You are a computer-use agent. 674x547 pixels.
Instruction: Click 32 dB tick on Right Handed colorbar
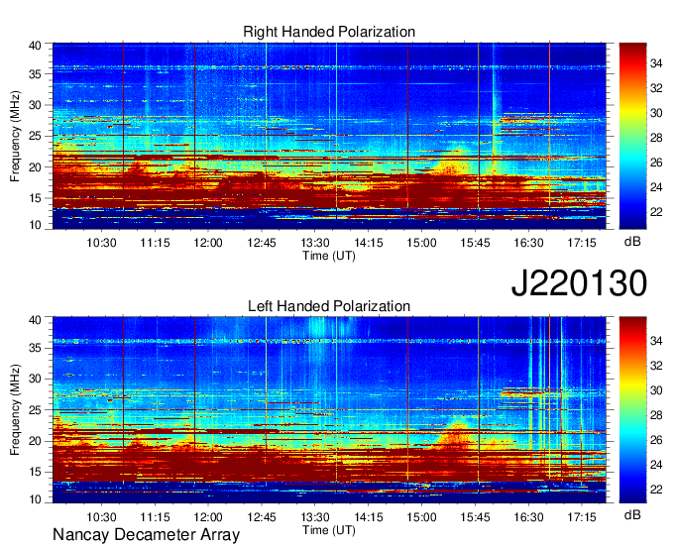coord(656,89)
